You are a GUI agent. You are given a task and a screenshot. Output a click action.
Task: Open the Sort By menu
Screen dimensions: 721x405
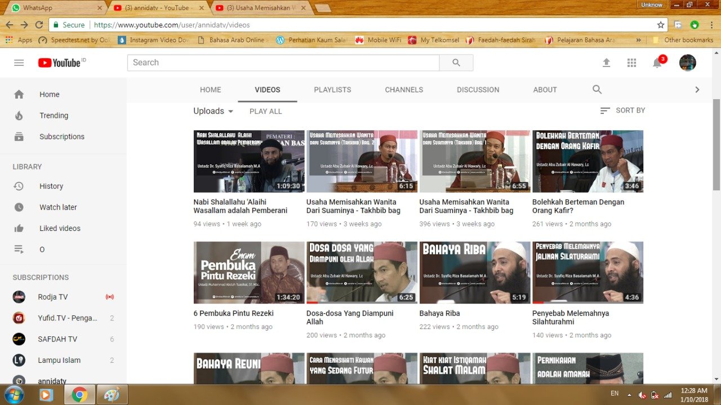622,110
